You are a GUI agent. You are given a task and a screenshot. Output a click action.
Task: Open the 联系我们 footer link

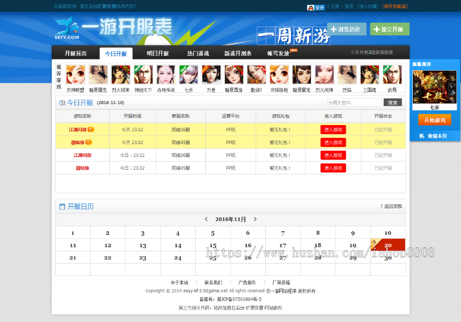[214, 283]
